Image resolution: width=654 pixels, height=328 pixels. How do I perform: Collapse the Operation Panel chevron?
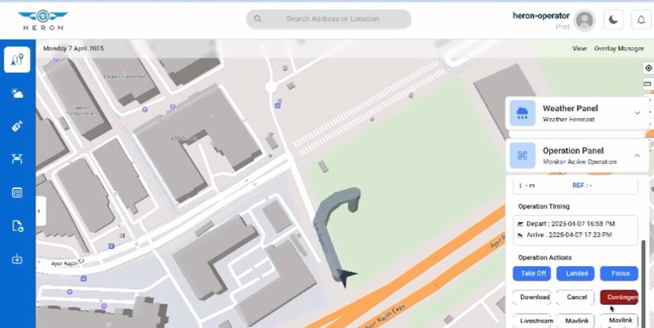click(637, 156)
